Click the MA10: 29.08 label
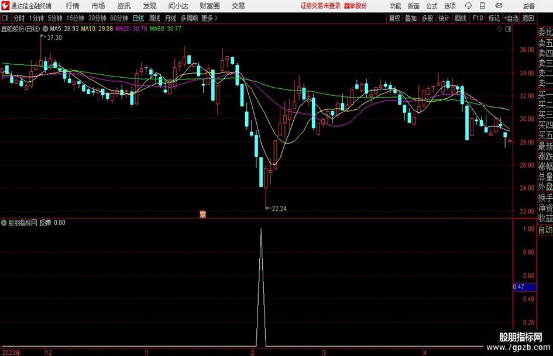Screen dimensions: 553x356 (x=97, y=29)
